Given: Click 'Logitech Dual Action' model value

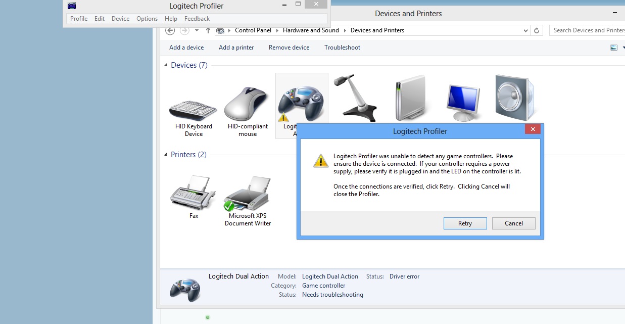Looking at the screenshot, I should click(x=330, y=276).
